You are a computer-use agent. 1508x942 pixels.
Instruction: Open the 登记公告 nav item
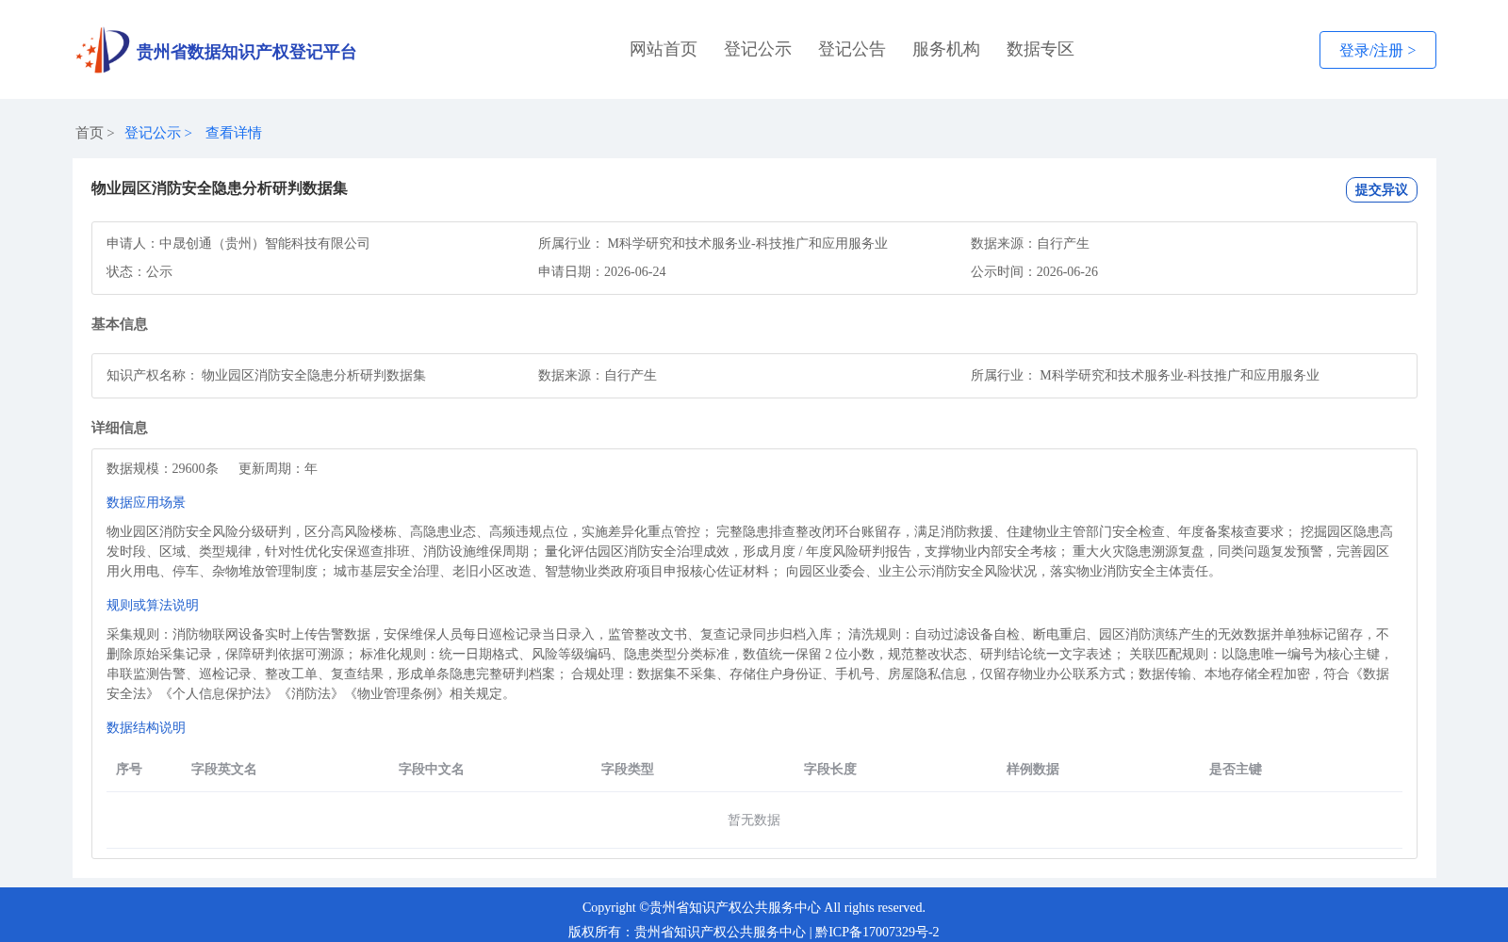(x=852, y=49)
